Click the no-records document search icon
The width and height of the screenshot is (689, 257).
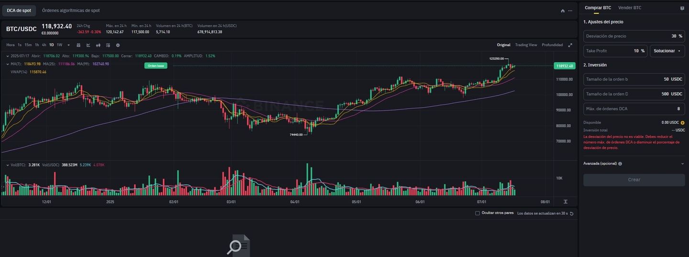[238, 246]
